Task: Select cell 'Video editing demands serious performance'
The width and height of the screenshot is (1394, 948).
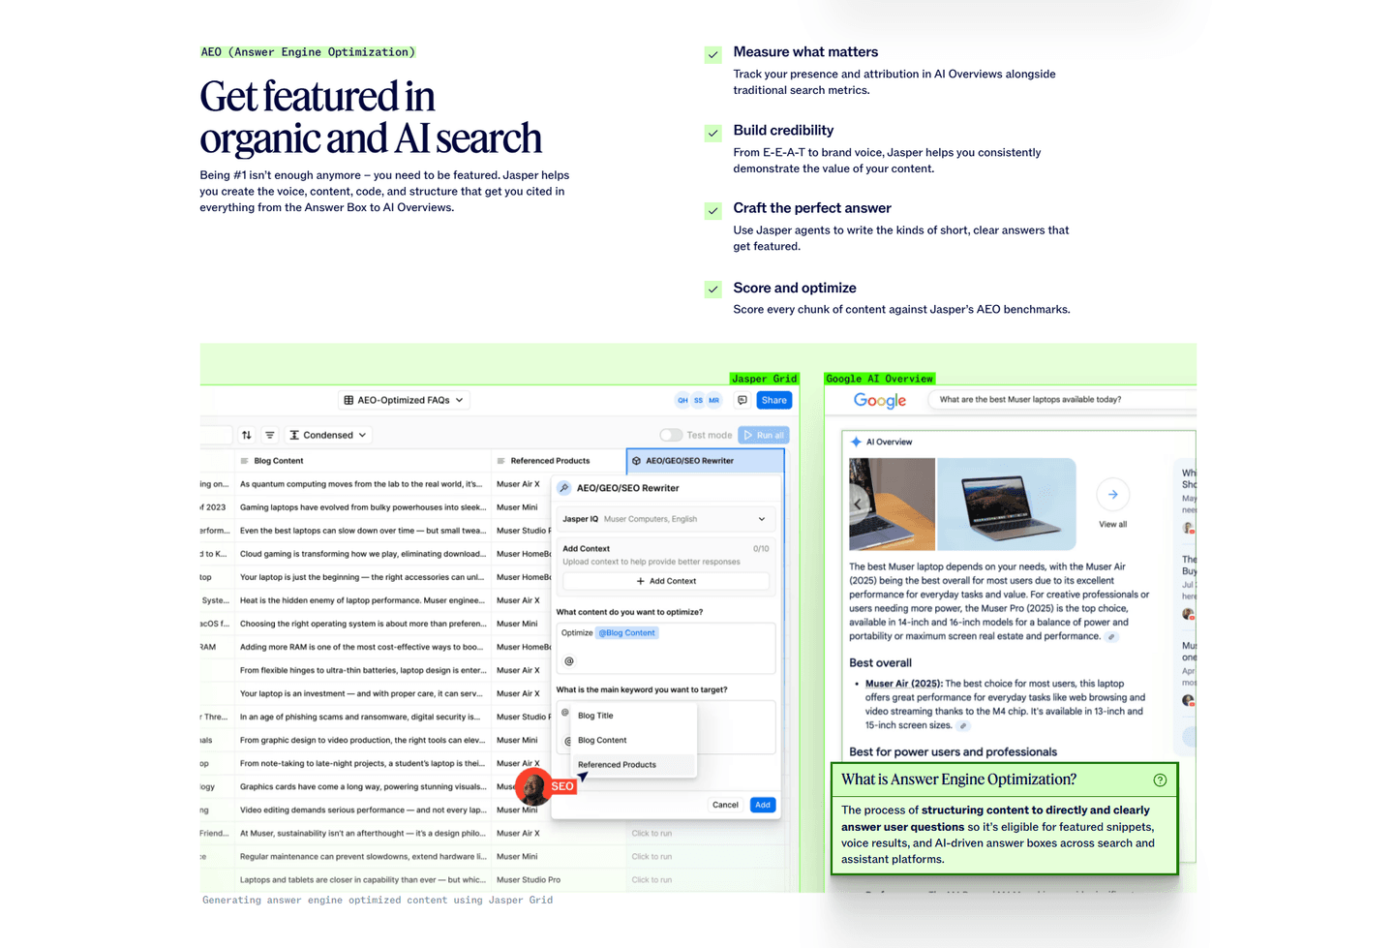Action: coord(363,810)
